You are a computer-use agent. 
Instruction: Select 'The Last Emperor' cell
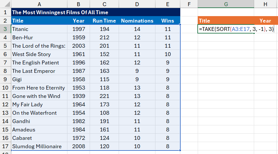tap(39, 71)
